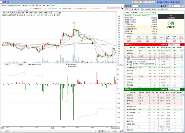Toggle the 分價量 chart overlay button

tap(45, 13)
